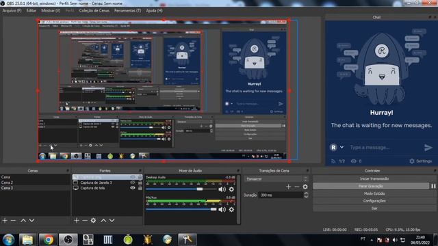
Task: Open Desktop Audio settings gear
Action: click(231, 189)
